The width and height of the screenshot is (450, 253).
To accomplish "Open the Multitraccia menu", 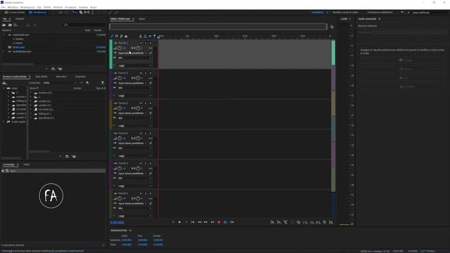I will pos(27,7).
